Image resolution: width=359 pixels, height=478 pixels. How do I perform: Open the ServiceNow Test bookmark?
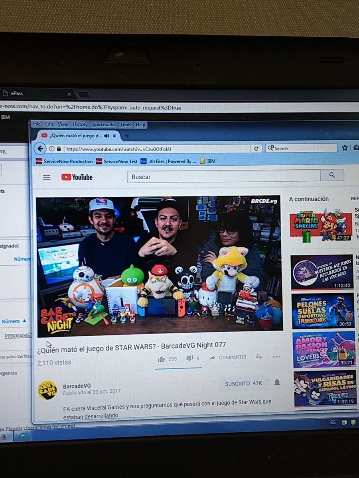click(x=117, y=161)
